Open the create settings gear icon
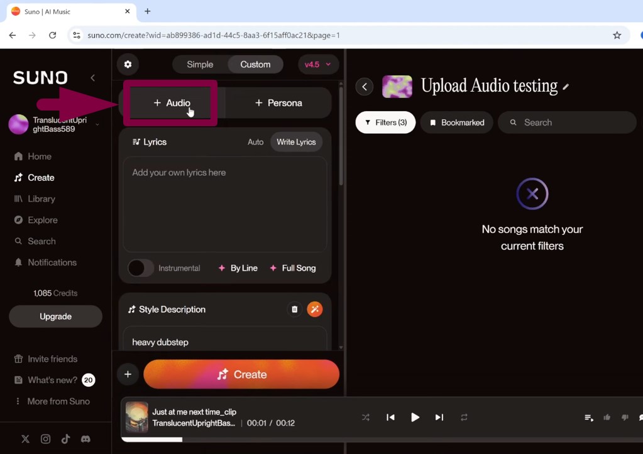This screenshot has width=643, height=454. [128, 64]
